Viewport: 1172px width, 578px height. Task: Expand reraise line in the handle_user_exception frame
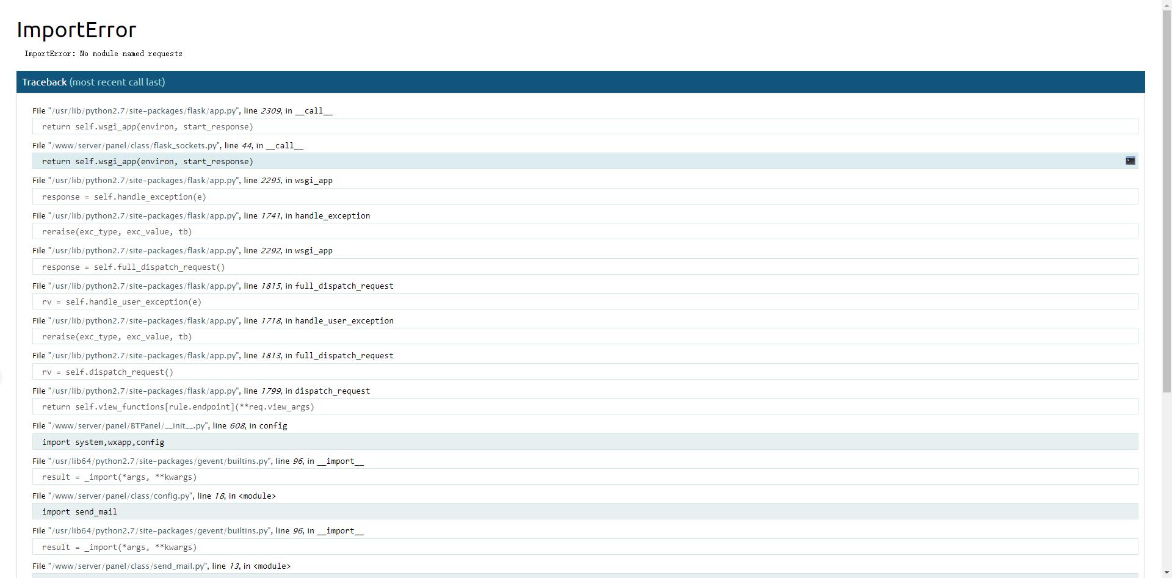pos(585,336)
